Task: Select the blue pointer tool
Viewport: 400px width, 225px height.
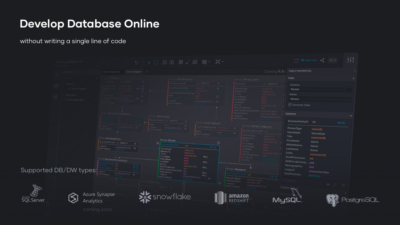Action: click(x=149, y=62)
